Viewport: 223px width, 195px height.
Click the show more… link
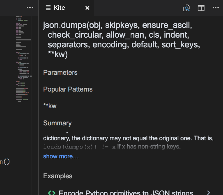(x=61, y=156)
